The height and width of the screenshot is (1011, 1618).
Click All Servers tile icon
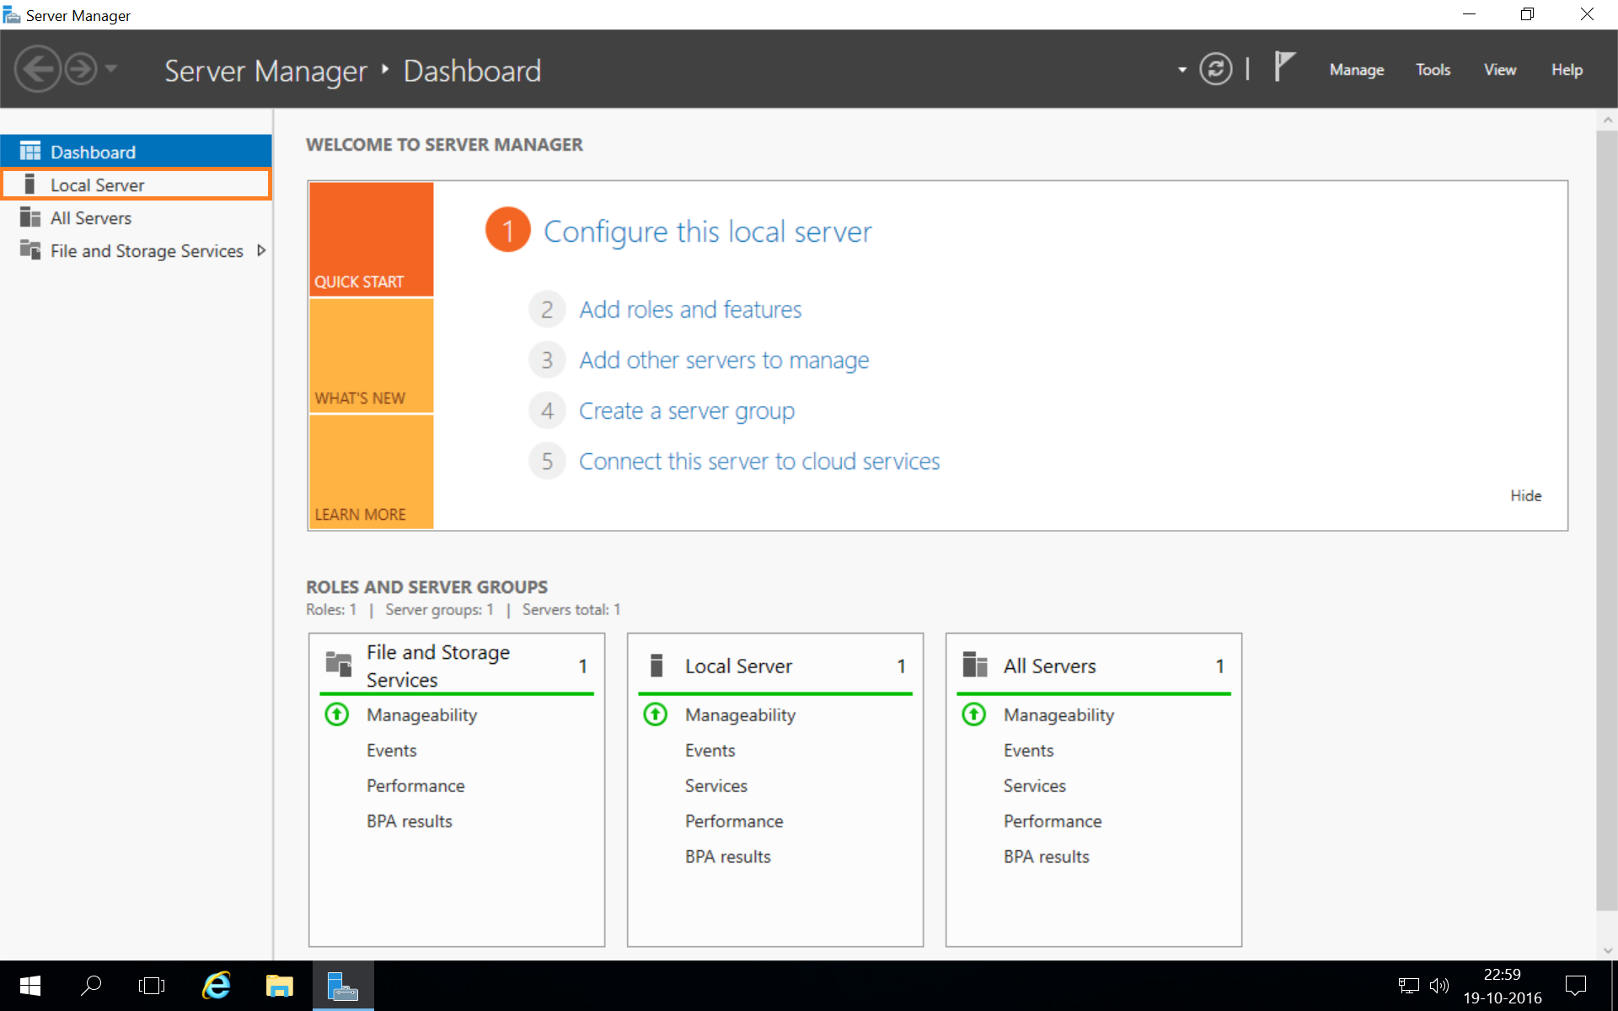click(975, 665)
